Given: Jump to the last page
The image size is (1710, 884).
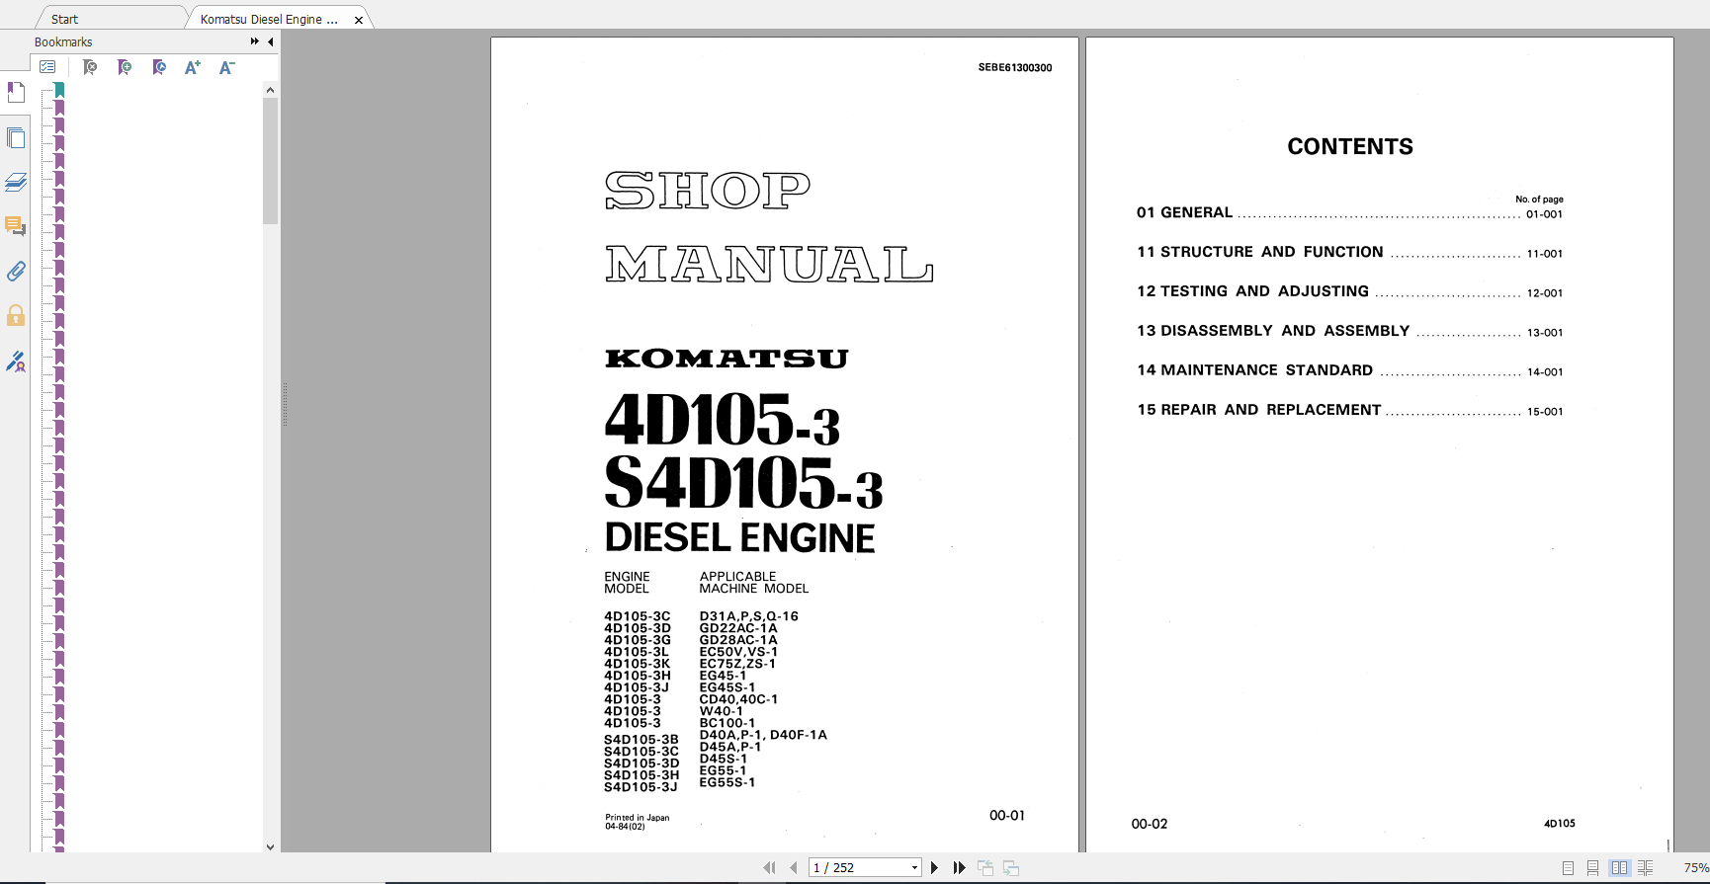Looking at the screenshot, I should point(959,867).
